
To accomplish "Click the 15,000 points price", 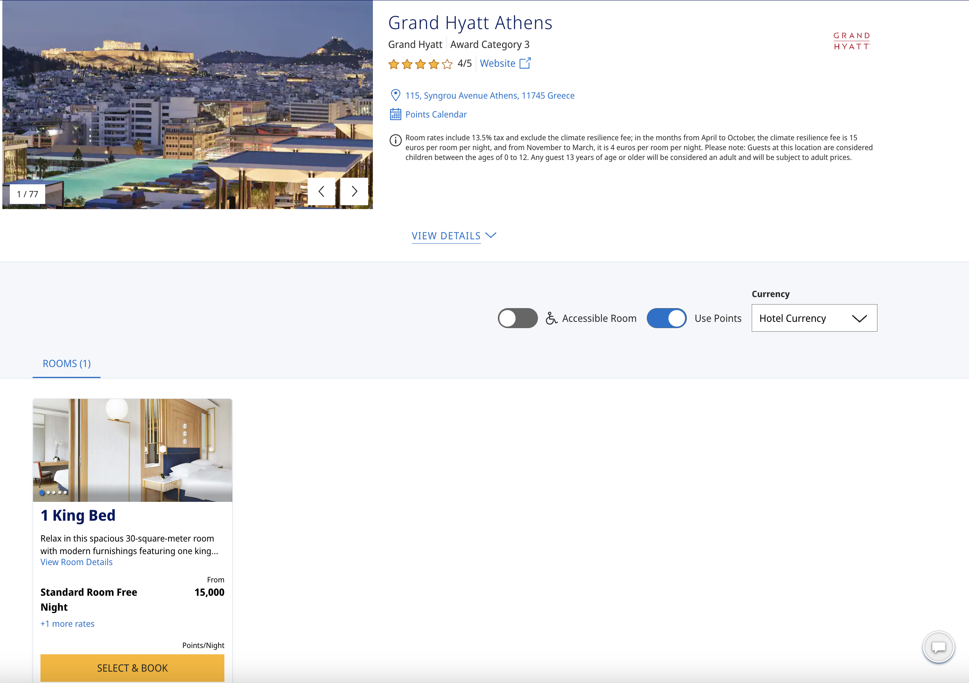I will point(209,593).
